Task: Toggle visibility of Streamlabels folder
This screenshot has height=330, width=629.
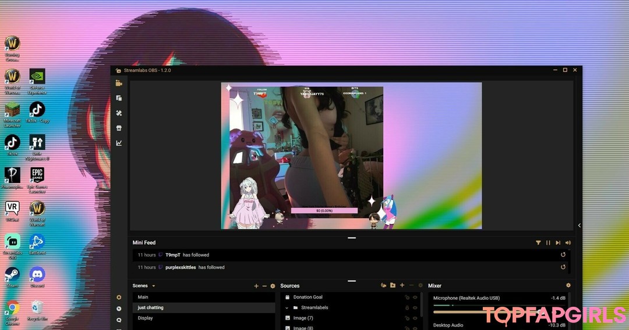Action: click(415, 307)
